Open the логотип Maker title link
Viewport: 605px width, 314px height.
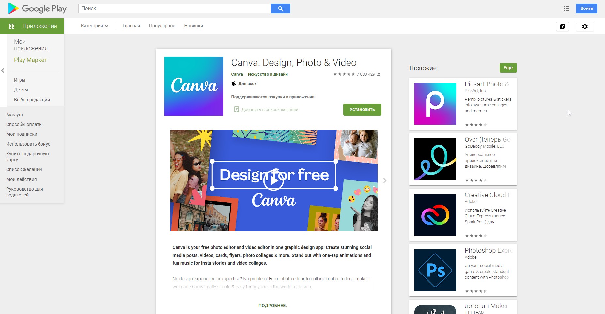coord(486,306)
